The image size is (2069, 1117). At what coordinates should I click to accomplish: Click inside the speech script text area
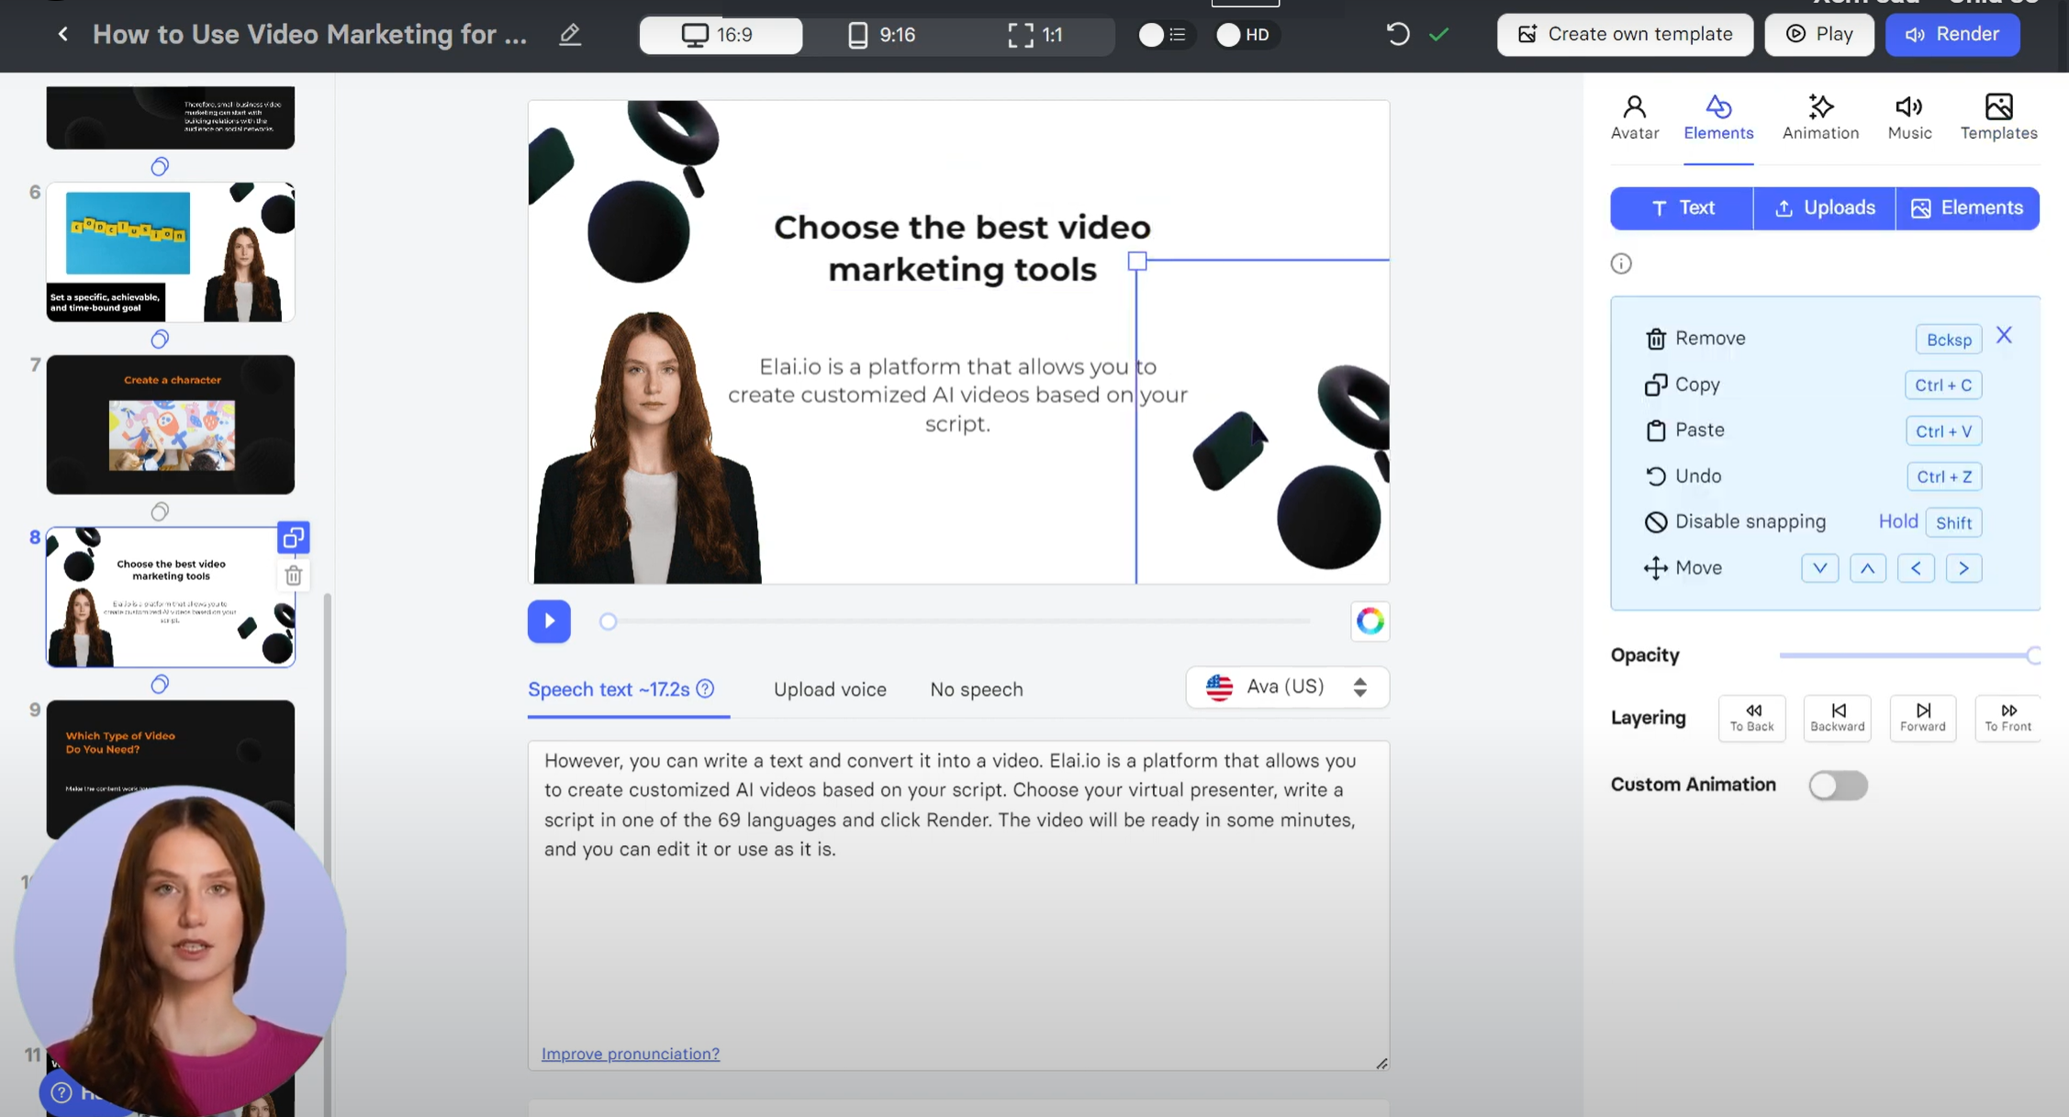pyautogui.click(x=958, y=905)
